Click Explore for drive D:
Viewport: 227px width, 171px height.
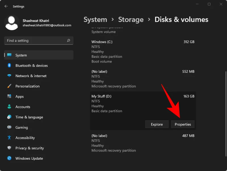point(157,124)
